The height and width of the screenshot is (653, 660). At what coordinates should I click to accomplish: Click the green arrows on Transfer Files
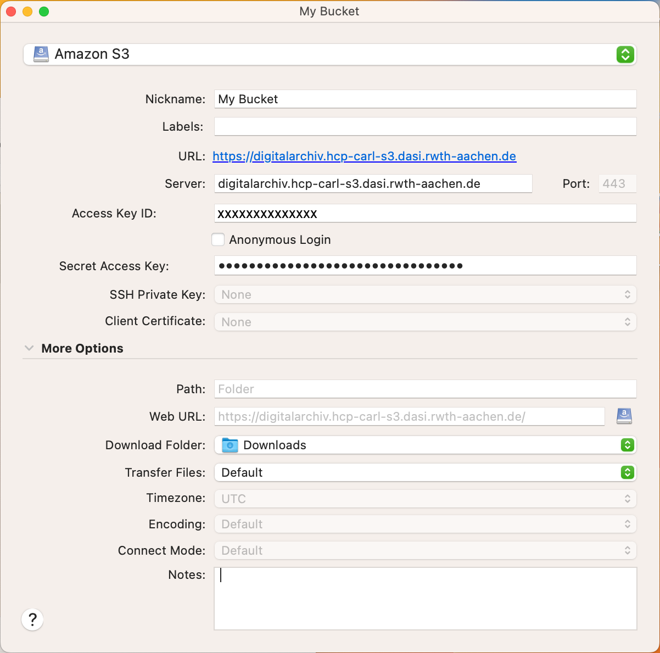tap(627, 472)
